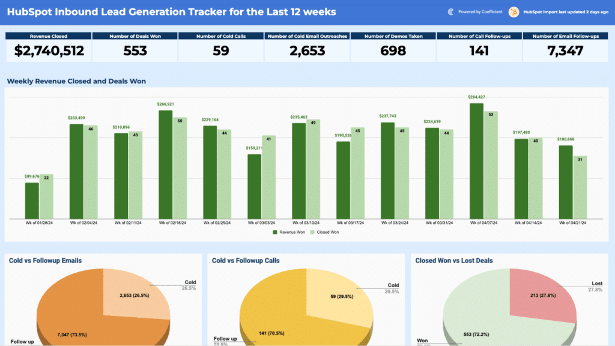Click the 'Revenue Won' legend label
Image resolution: width=615 pixels, height=346 pixels.
point(292,232)
